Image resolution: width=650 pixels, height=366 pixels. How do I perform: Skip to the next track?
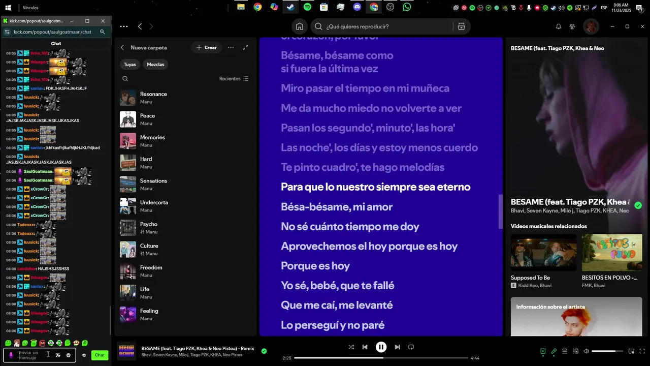pos(397,347)
